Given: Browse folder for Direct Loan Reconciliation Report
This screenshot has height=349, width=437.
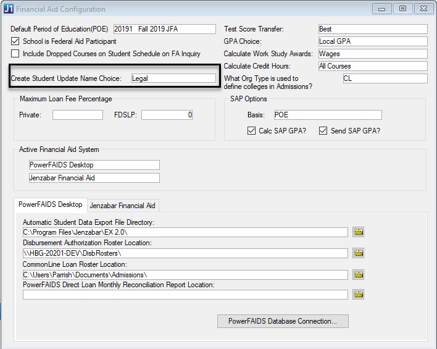Looking at the screenshot, I should point(358,295).
